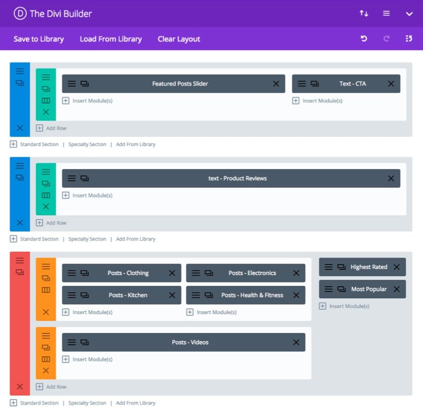Open settings of Text - CTA module

coord(301,84)
